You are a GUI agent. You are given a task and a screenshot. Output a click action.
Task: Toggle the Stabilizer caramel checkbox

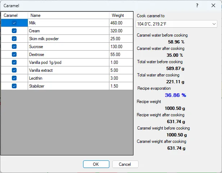[x=14, y=86]
